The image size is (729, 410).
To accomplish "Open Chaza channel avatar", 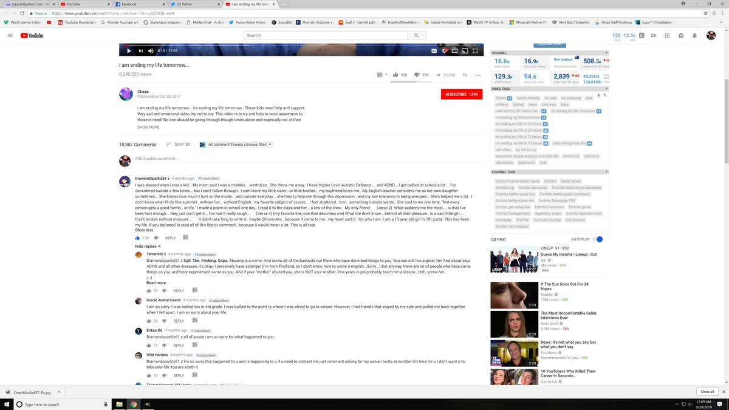I will (x=126, y=94).
